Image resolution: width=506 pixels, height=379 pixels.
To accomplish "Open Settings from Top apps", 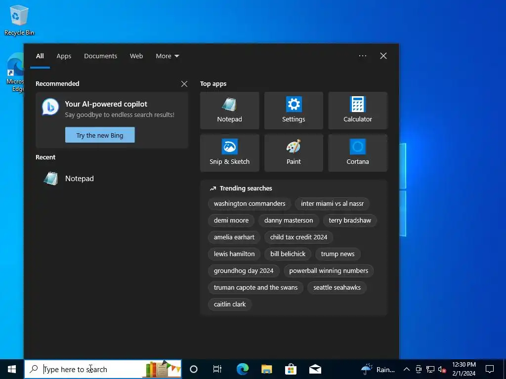I will (x=294, y=111).
